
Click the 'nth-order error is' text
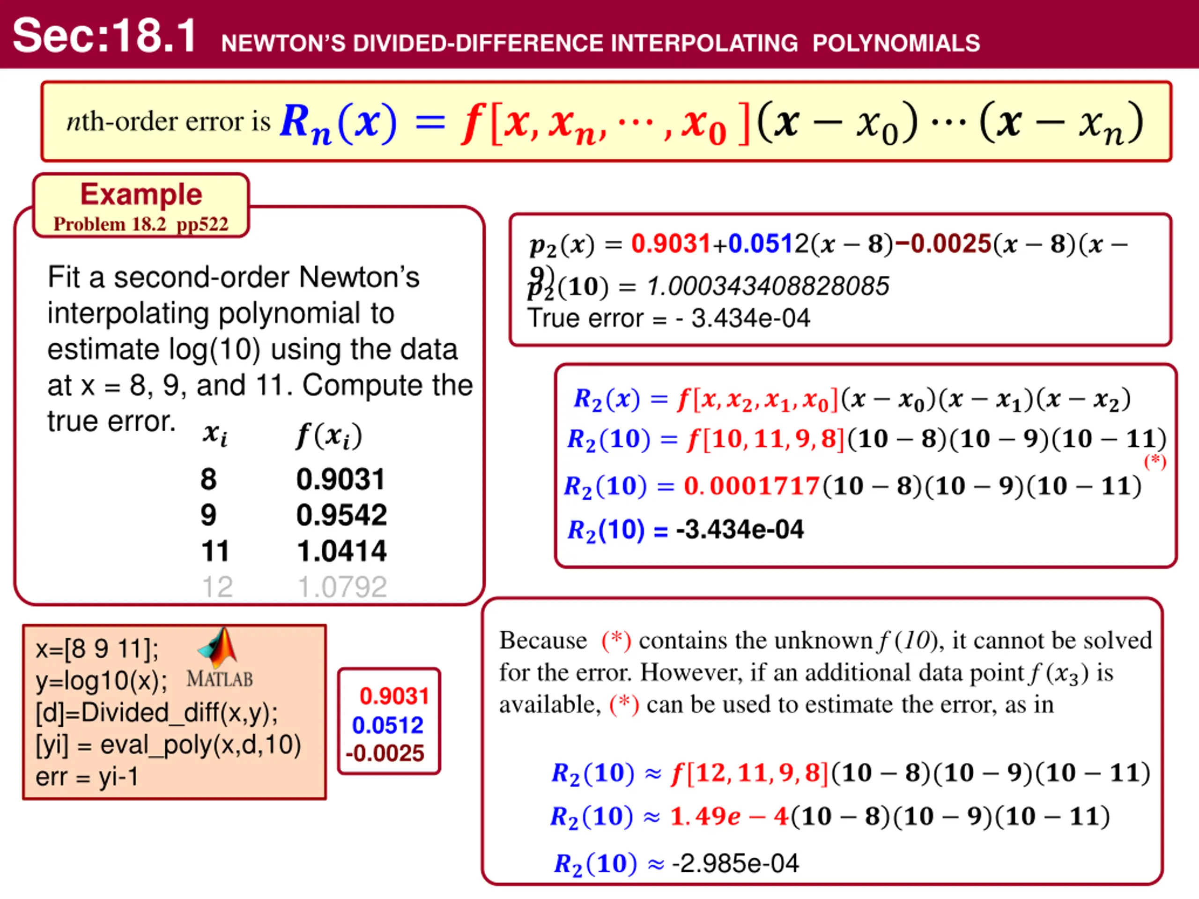[x=169, y=121]
